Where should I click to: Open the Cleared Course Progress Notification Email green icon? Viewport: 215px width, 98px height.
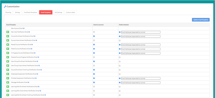tap(8, 57)
